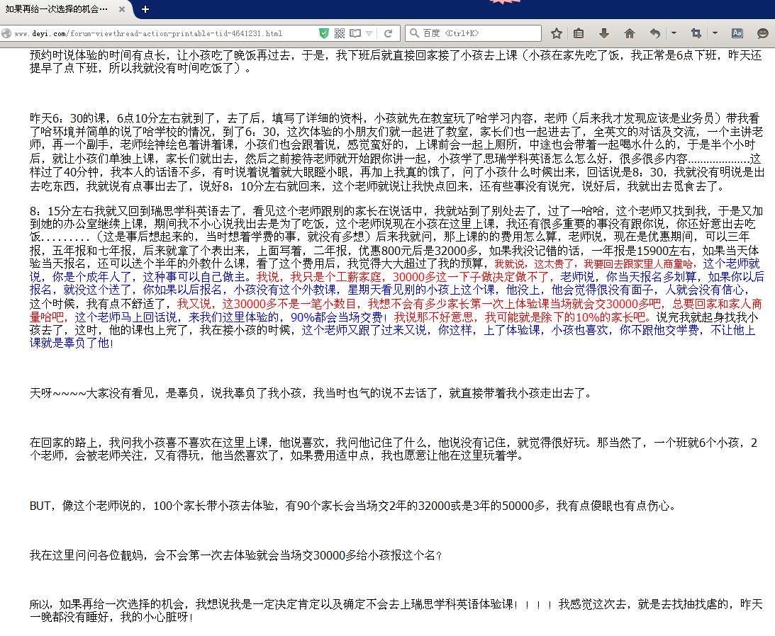Viewport: 775px width, 636px height.
Task: Open the downloads arrow icon
Action: (603, 33)
